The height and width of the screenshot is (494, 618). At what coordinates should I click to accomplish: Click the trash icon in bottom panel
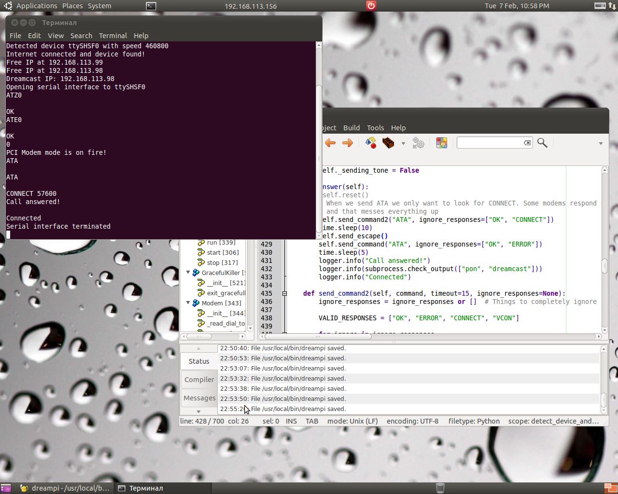tap(440, 488)
